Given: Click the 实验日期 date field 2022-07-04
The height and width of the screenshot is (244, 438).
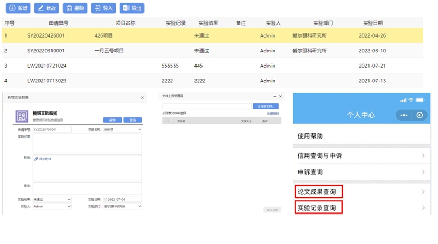Looking at the screenshot, I should click(122, 200).
